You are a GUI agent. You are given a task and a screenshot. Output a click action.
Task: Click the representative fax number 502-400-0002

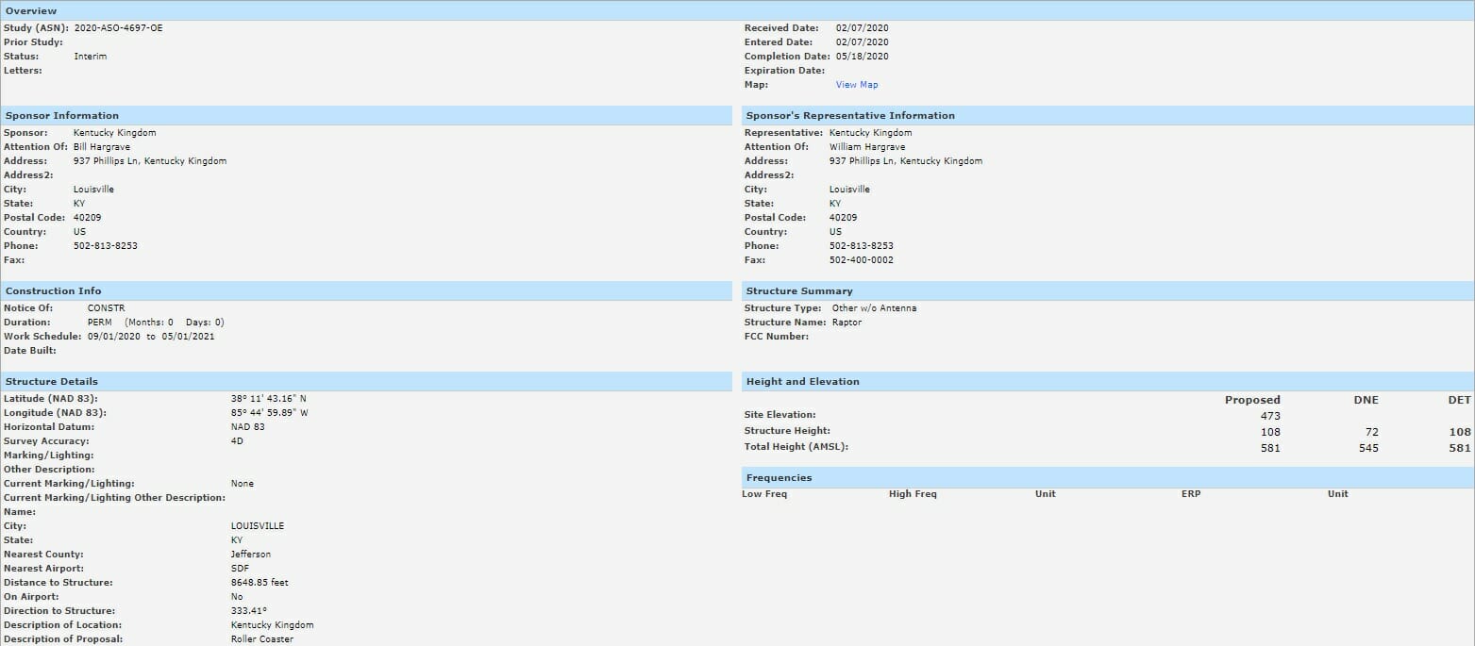(861, 260)
